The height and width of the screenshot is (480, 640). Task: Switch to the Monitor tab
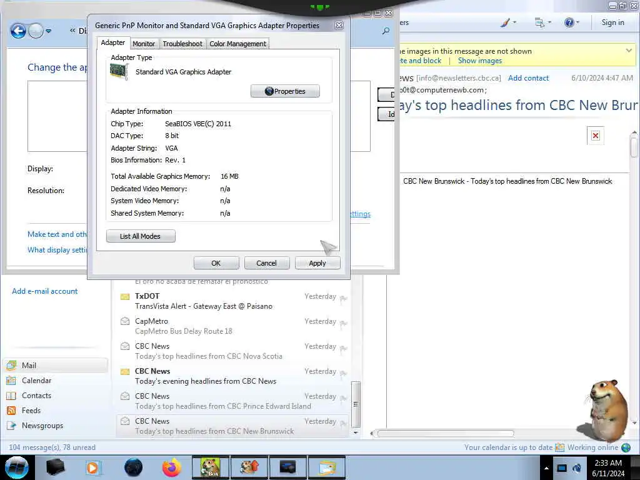click(144, 44)
